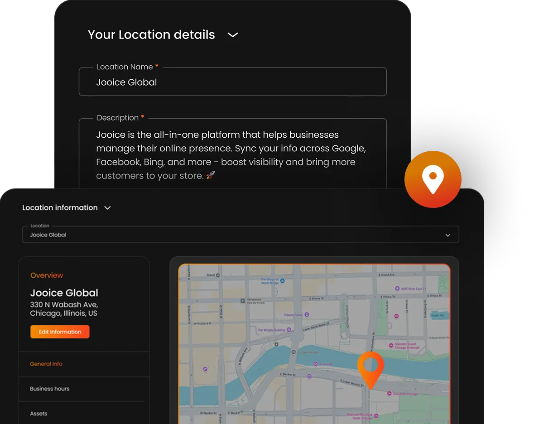Click the DuSable Bridge map marker
Image resolution: width=534 pixels, height=424 pixels.
pos(293,352)
